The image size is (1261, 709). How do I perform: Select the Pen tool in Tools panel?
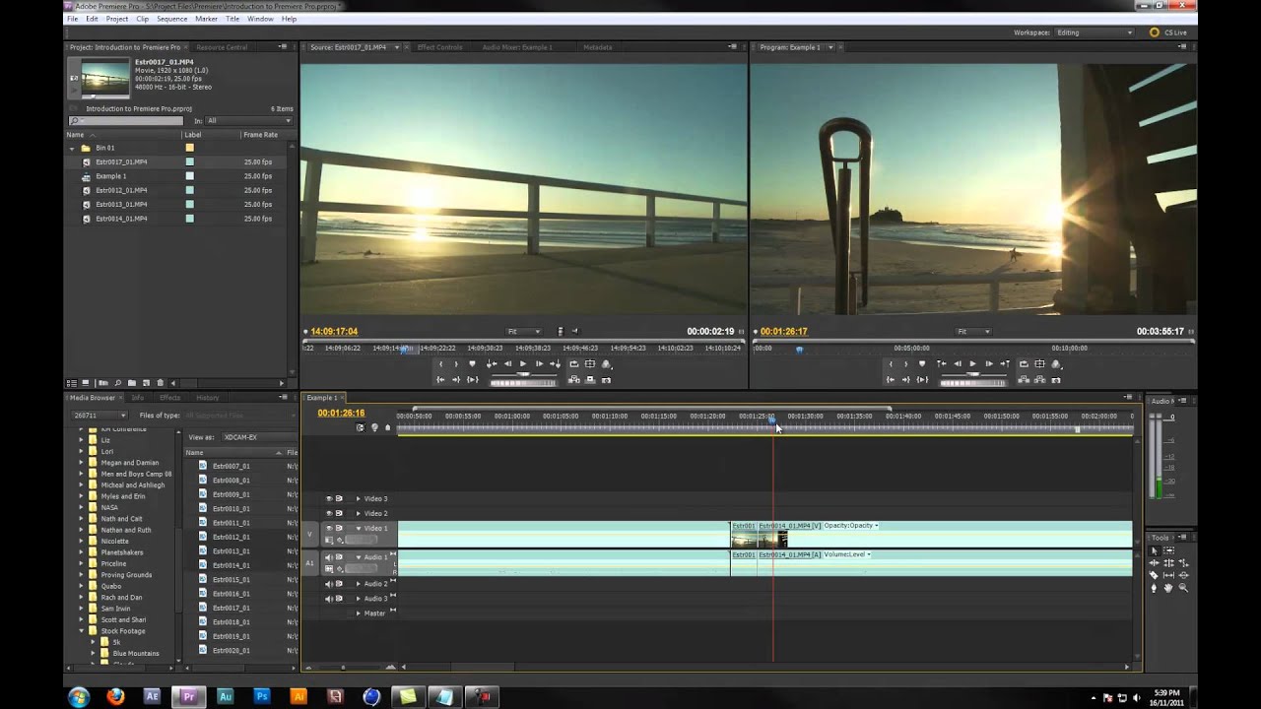(1154, 588)
